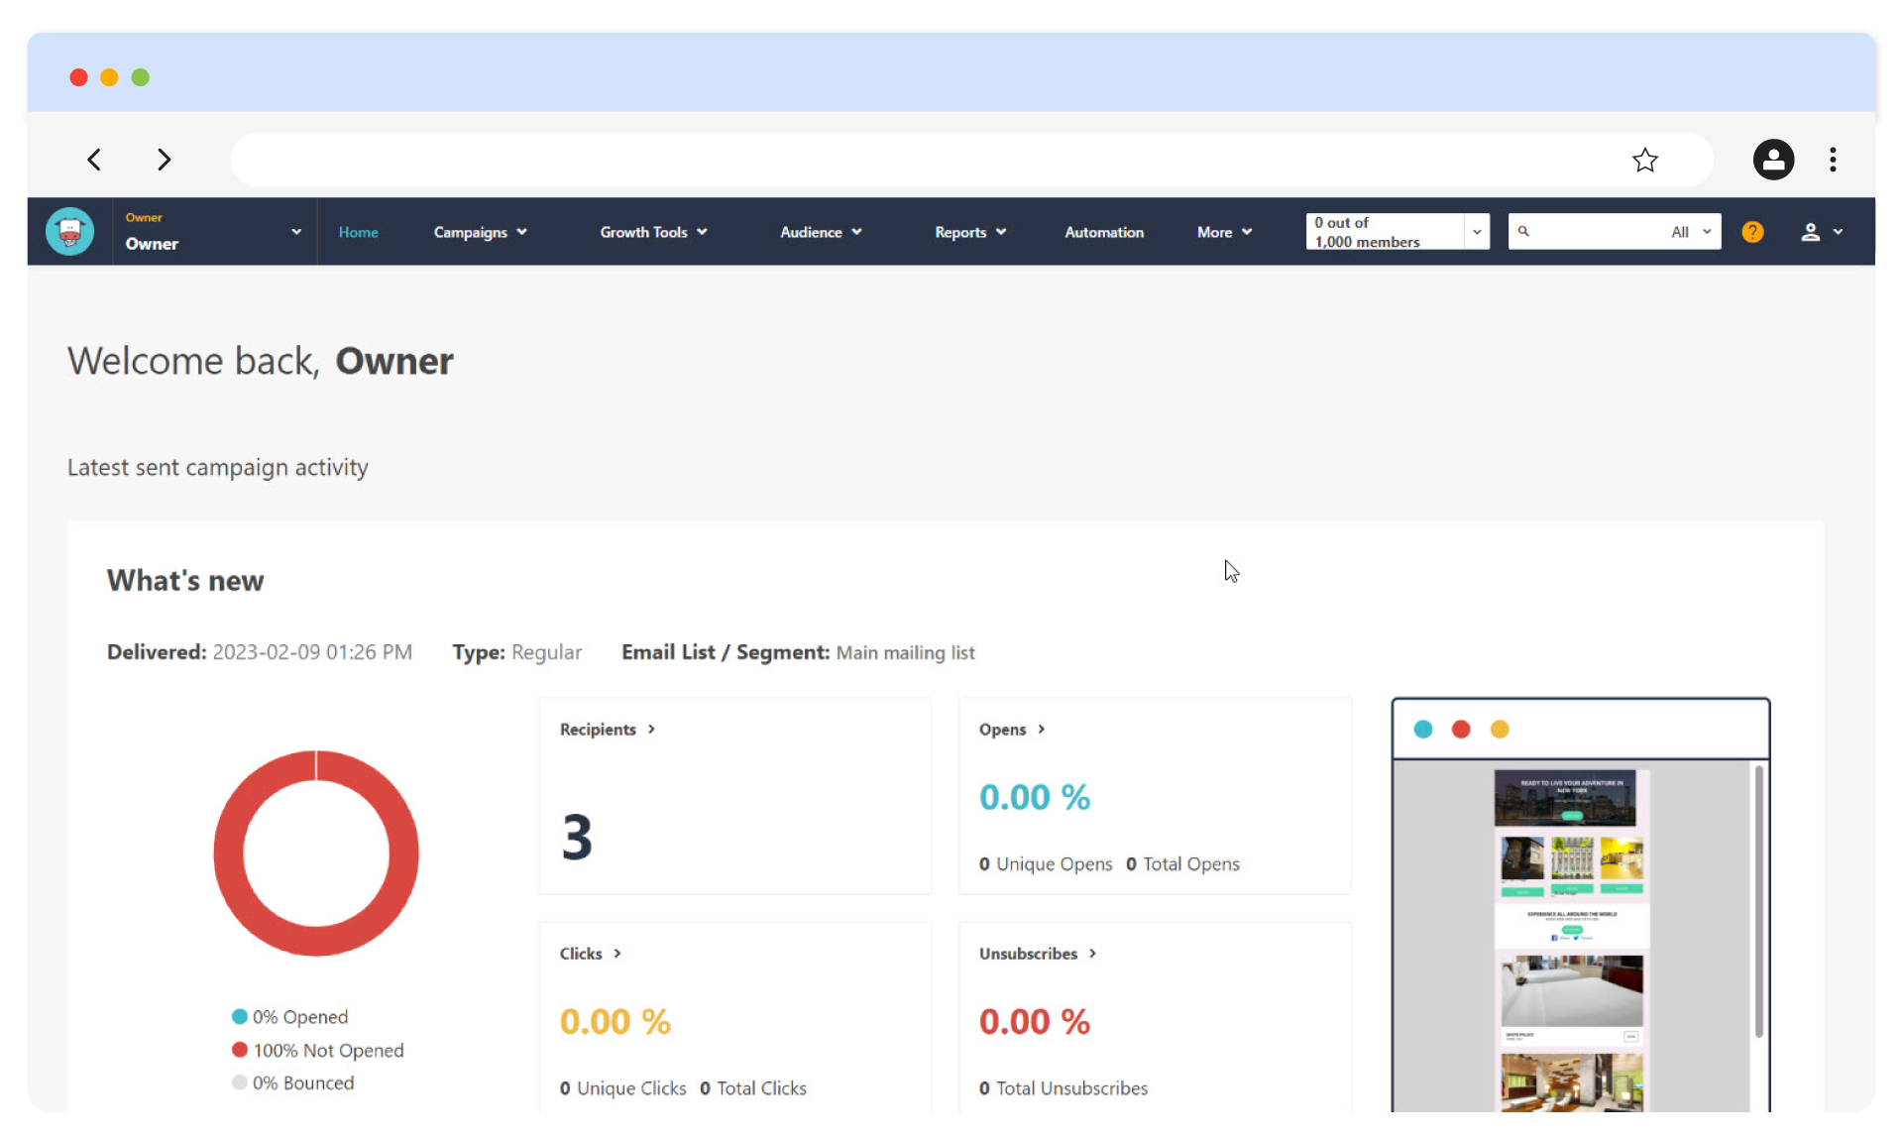The width and height of the screenshot is (1903, 1139).
Task: Click the bookmark star icon
Action: point(1644,160)
